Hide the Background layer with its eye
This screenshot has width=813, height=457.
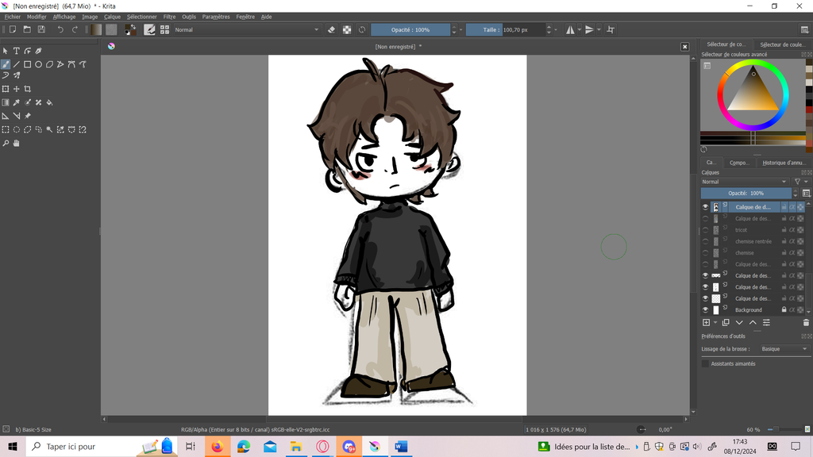coord(705,310)
